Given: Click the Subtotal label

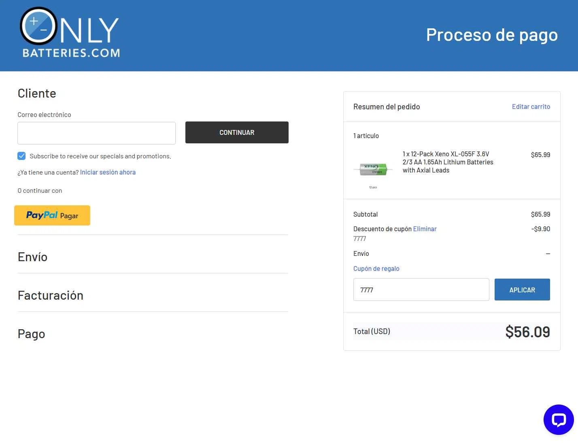Looking at the screenshot, I should click(x=365, y=214).
